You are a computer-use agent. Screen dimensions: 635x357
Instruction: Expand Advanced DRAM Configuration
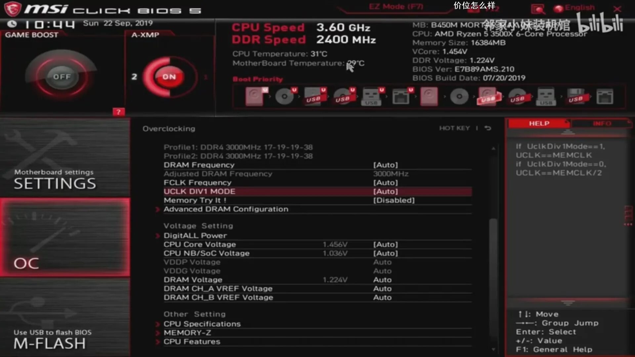[x=226, y=209]
